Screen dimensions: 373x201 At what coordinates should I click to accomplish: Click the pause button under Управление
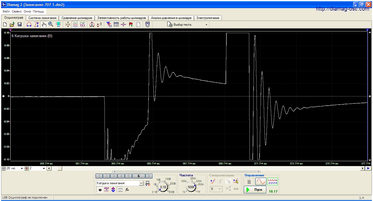249,181
